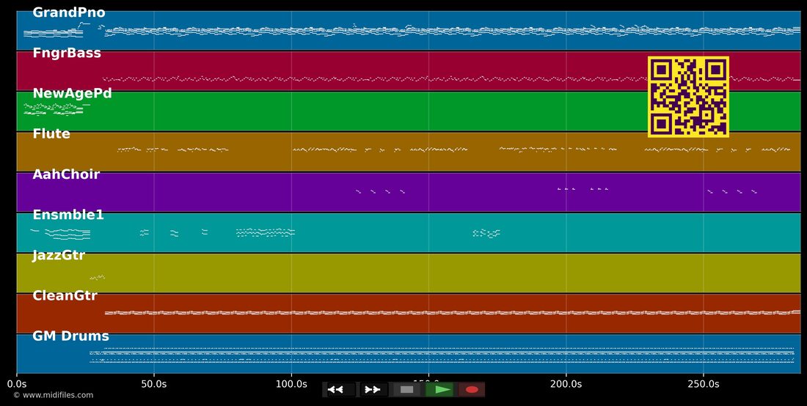
Task: Click the yellow QR code image
Action: [688, 97]
